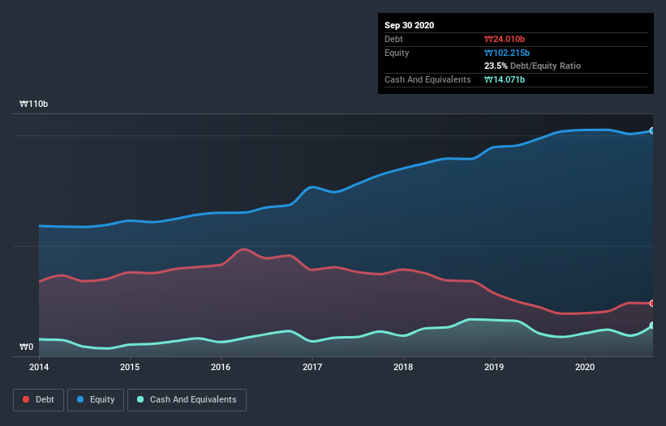Click the blue Equity legend dot
666x426 pixels.
80,399
